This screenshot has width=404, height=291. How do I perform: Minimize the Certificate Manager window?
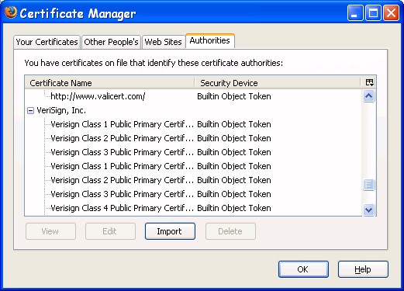point(355,13)
